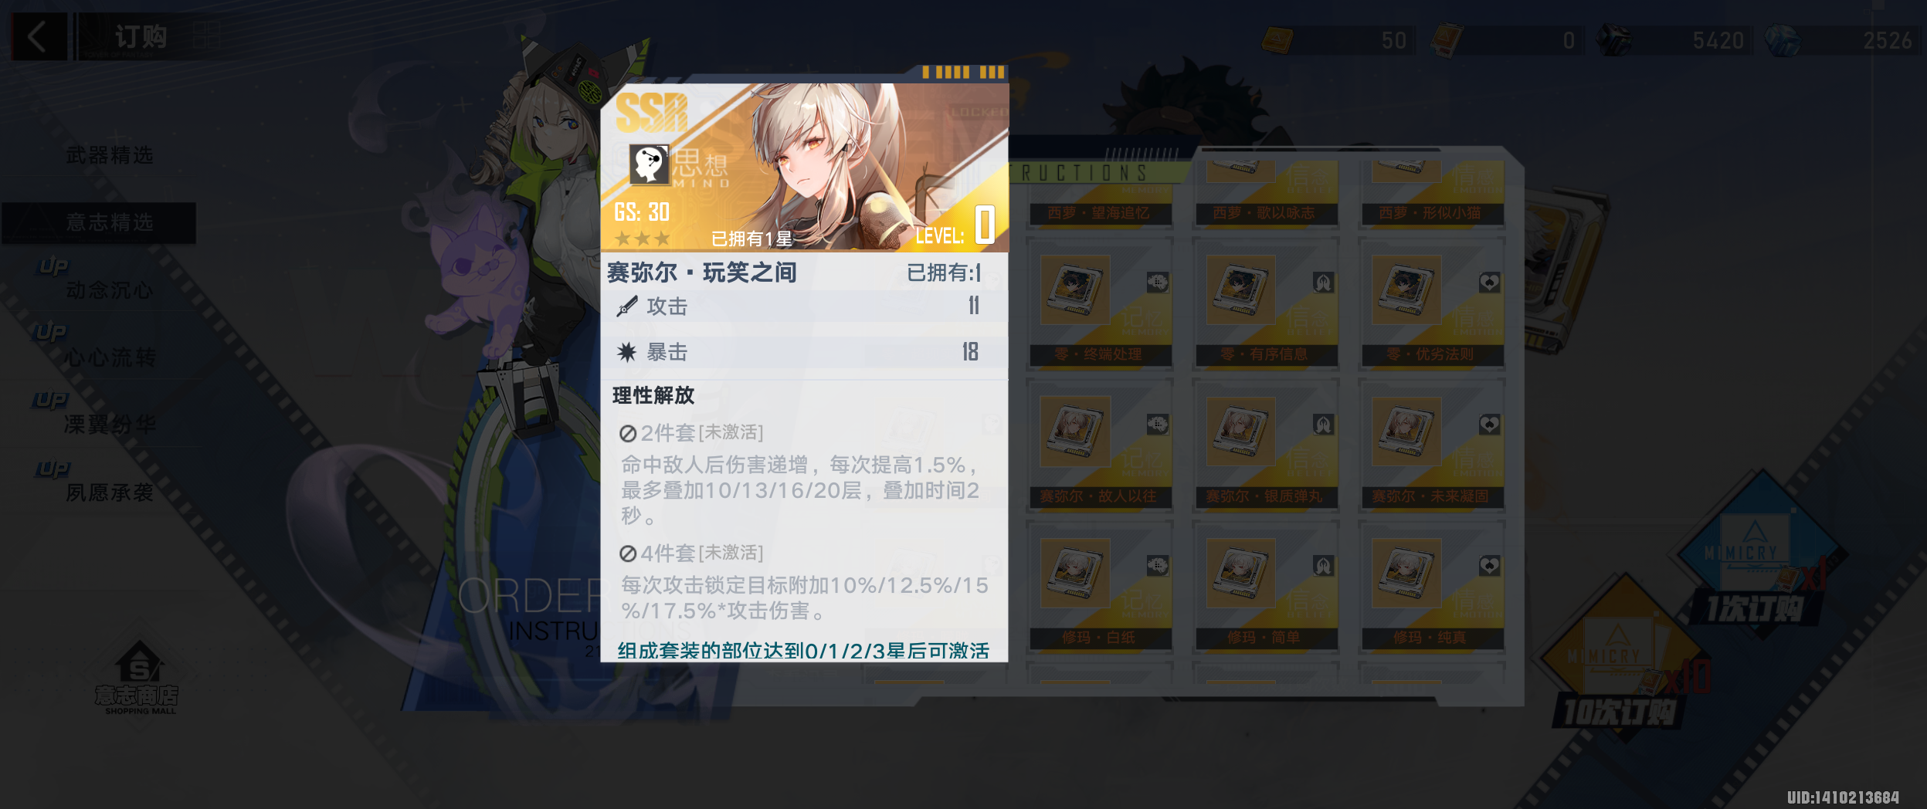Click the gold ticket currency icon
The width and height of the screenshot is (1927, 809).
[1277, 40]
